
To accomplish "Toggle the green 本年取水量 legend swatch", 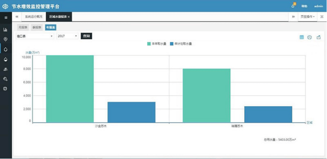I will point(149,44).
